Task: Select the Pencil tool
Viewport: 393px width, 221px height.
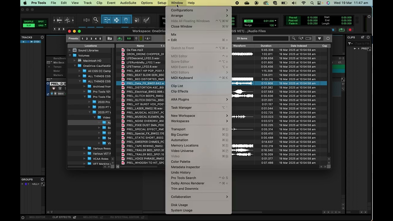Action: pos(146,20)
